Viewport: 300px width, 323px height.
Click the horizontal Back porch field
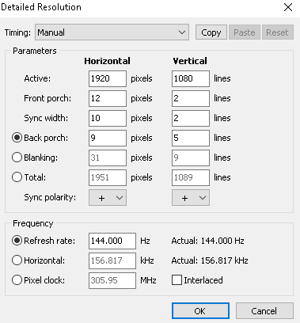108,138
